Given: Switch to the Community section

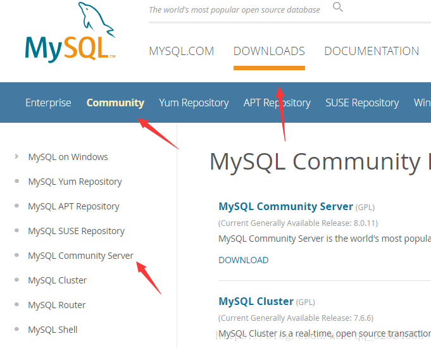Looking at the screenshot, I should tap(115, 103).
